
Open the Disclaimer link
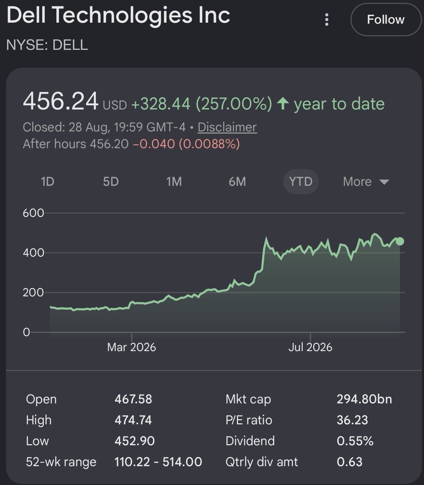pos(227,127)
